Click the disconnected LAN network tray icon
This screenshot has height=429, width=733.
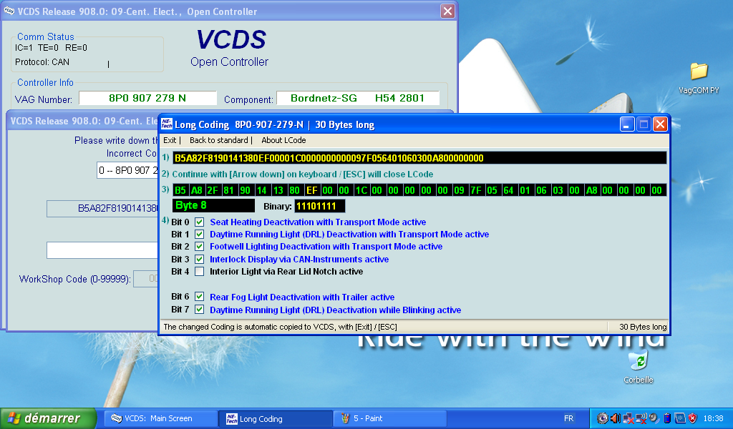point(628,418)
